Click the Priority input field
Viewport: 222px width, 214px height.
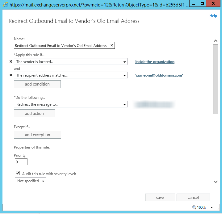tap(21, 162)
